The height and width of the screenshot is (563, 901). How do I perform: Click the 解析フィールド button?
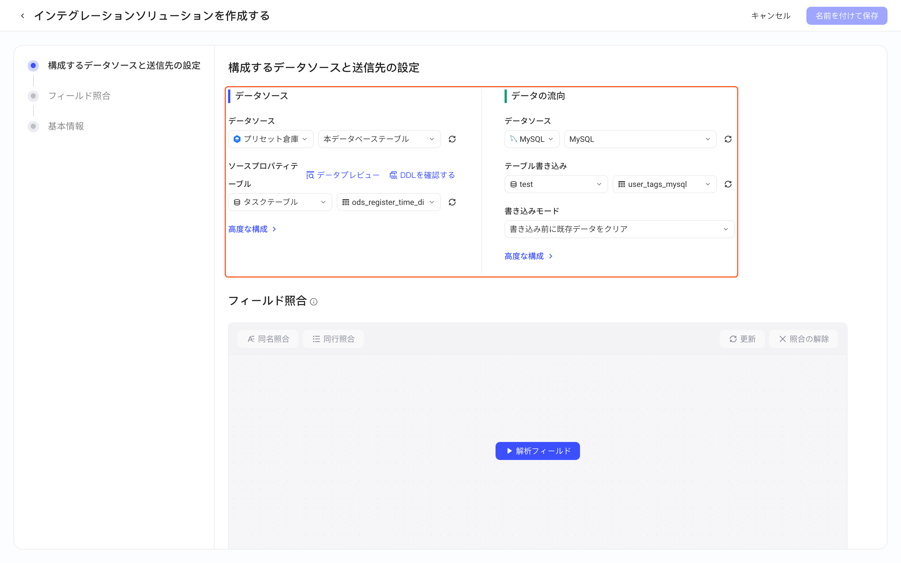[x=537, y=451]
